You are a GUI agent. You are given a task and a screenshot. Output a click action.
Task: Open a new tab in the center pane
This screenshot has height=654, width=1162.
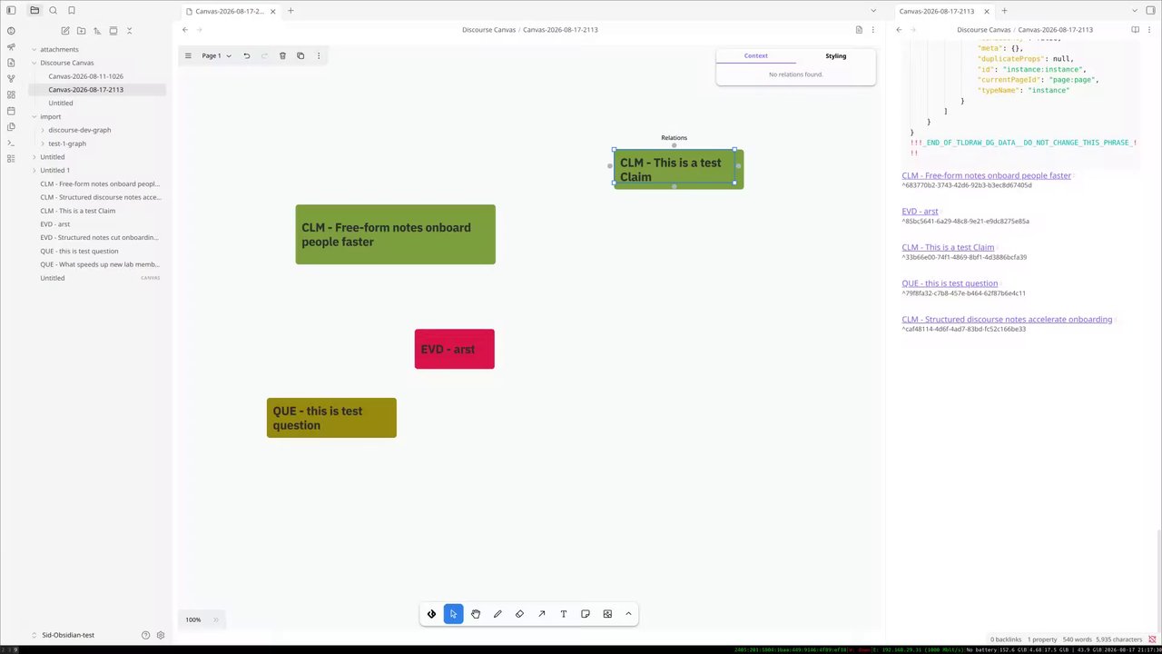[x=290, y=11]
